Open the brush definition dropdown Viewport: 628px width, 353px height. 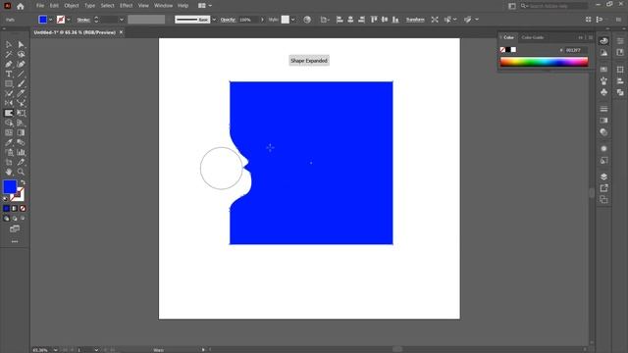214,20
